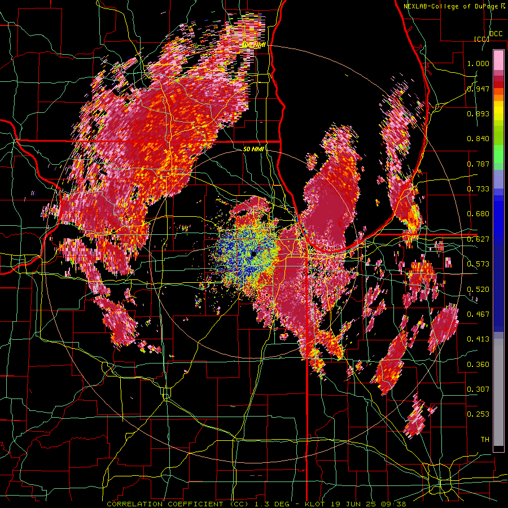Click the black radar site dot at center
This screenshot has width=508, height=508.
click(x=253, y=254)
